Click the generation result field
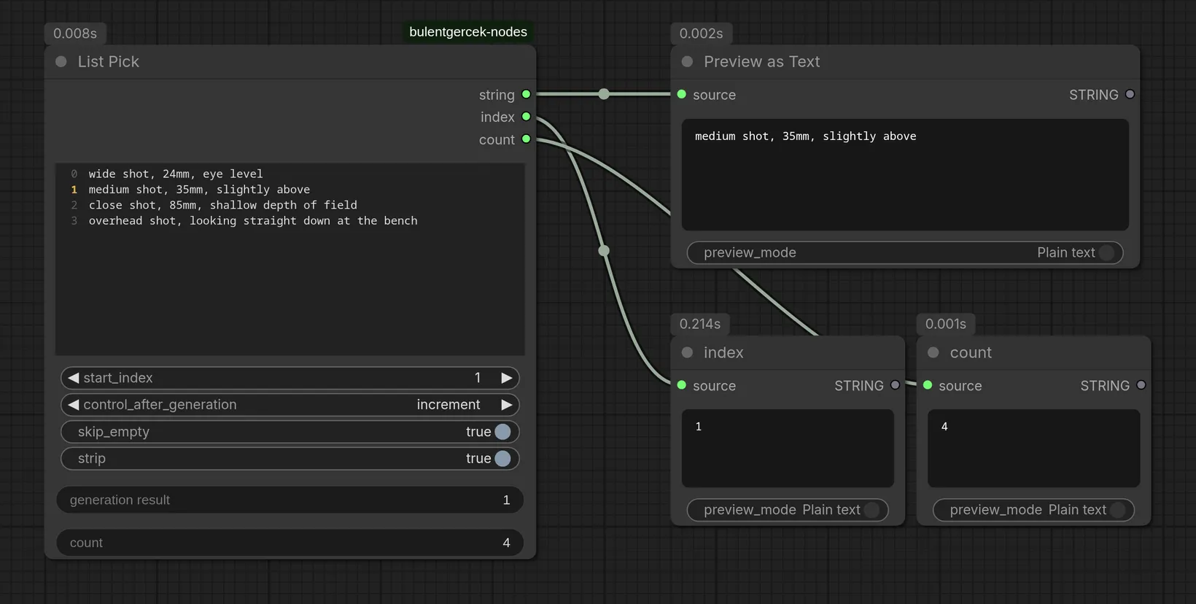Image resolution: width=1196 pixels, height=604 pixels. click(290, 500)
